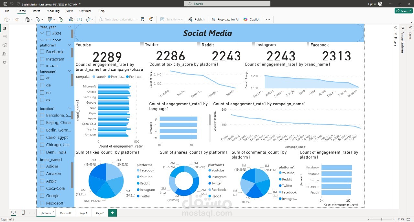The width and height of the screenshot is (414, 222).
Task: Click the account avatar beside Sign in
Action: click(x=380, y=4)
